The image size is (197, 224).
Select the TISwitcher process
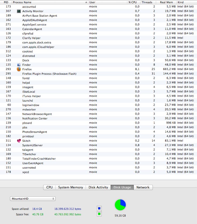pos(98,154)
